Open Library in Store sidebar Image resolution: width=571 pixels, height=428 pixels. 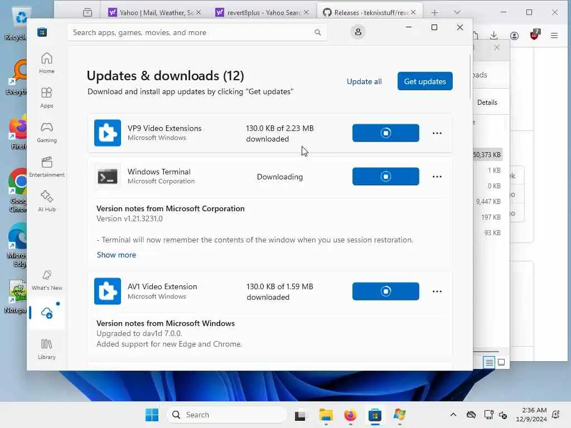(x=47, y=349)
